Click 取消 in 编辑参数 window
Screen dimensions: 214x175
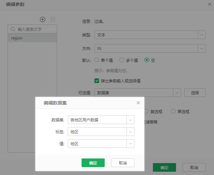coord(194,167)
